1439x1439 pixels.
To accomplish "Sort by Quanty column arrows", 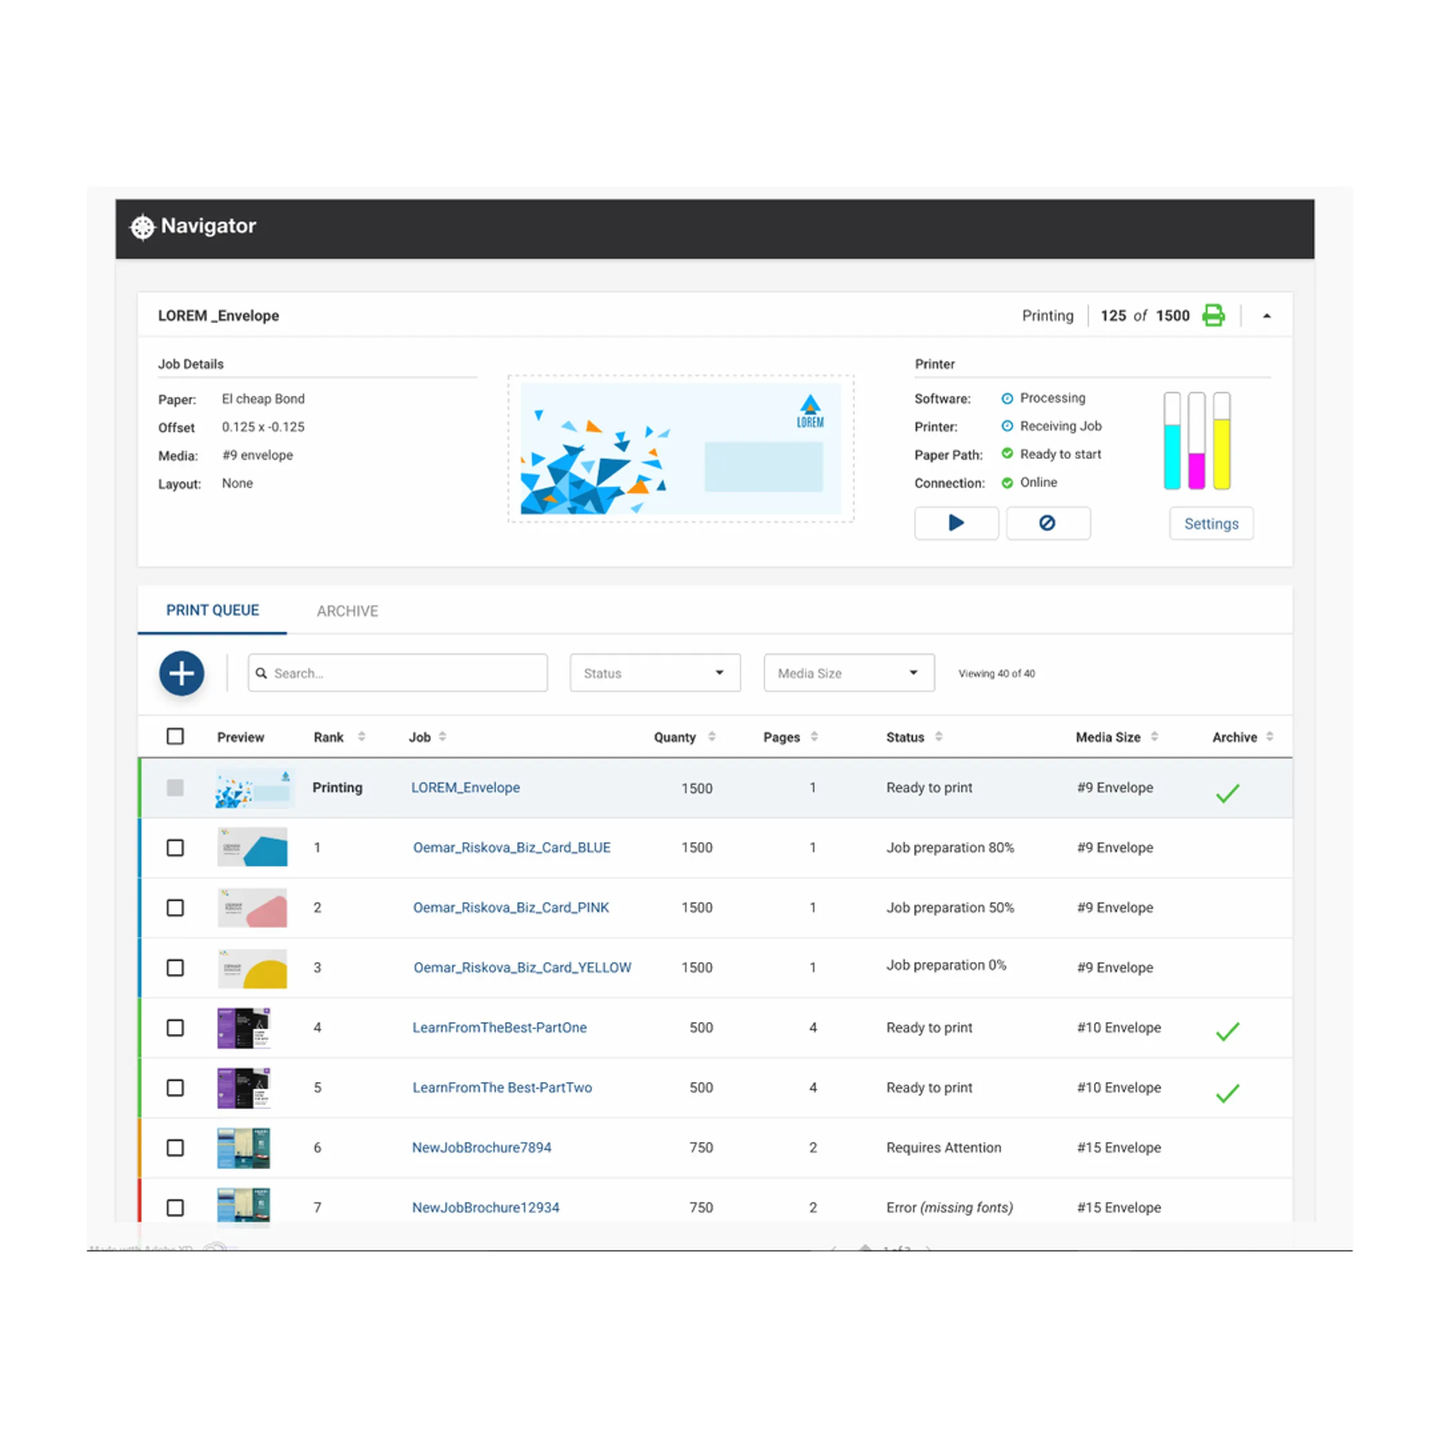I will [712, 737].
